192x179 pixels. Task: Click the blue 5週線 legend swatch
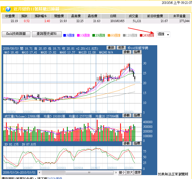[x=65, y=35]
